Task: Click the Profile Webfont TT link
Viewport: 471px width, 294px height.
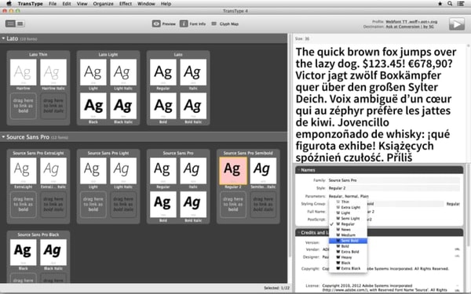Action: pyautogui.click(x=411, y=22)
